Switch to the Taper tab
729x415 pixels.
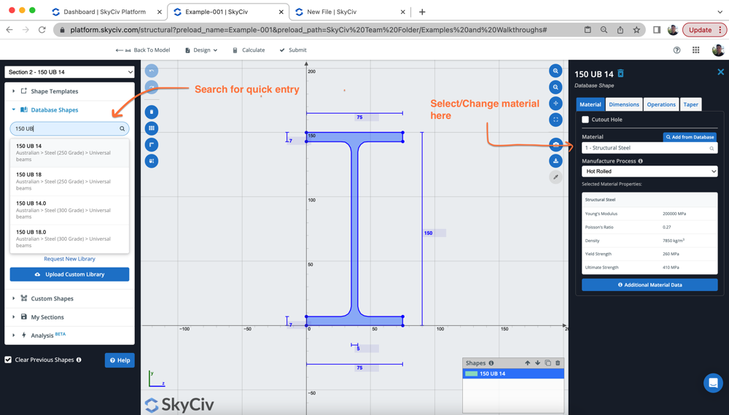pos(690,105)
